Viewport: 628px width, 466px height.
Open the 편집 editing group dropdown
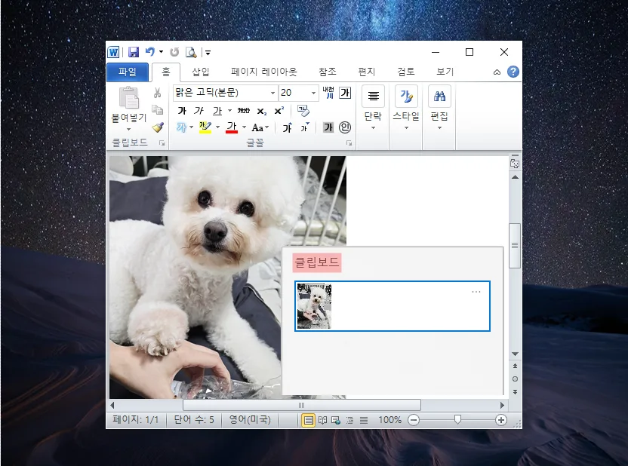[x=439, y=128]
